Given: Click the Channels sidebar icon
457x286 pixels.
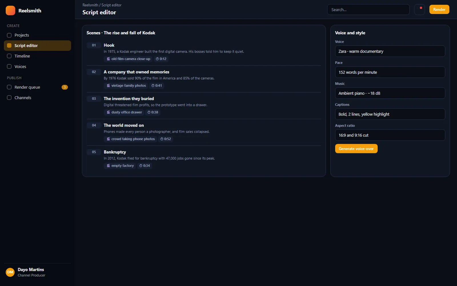Looking at the screenshot, I should pyautogui.click(x=9, y=98).
